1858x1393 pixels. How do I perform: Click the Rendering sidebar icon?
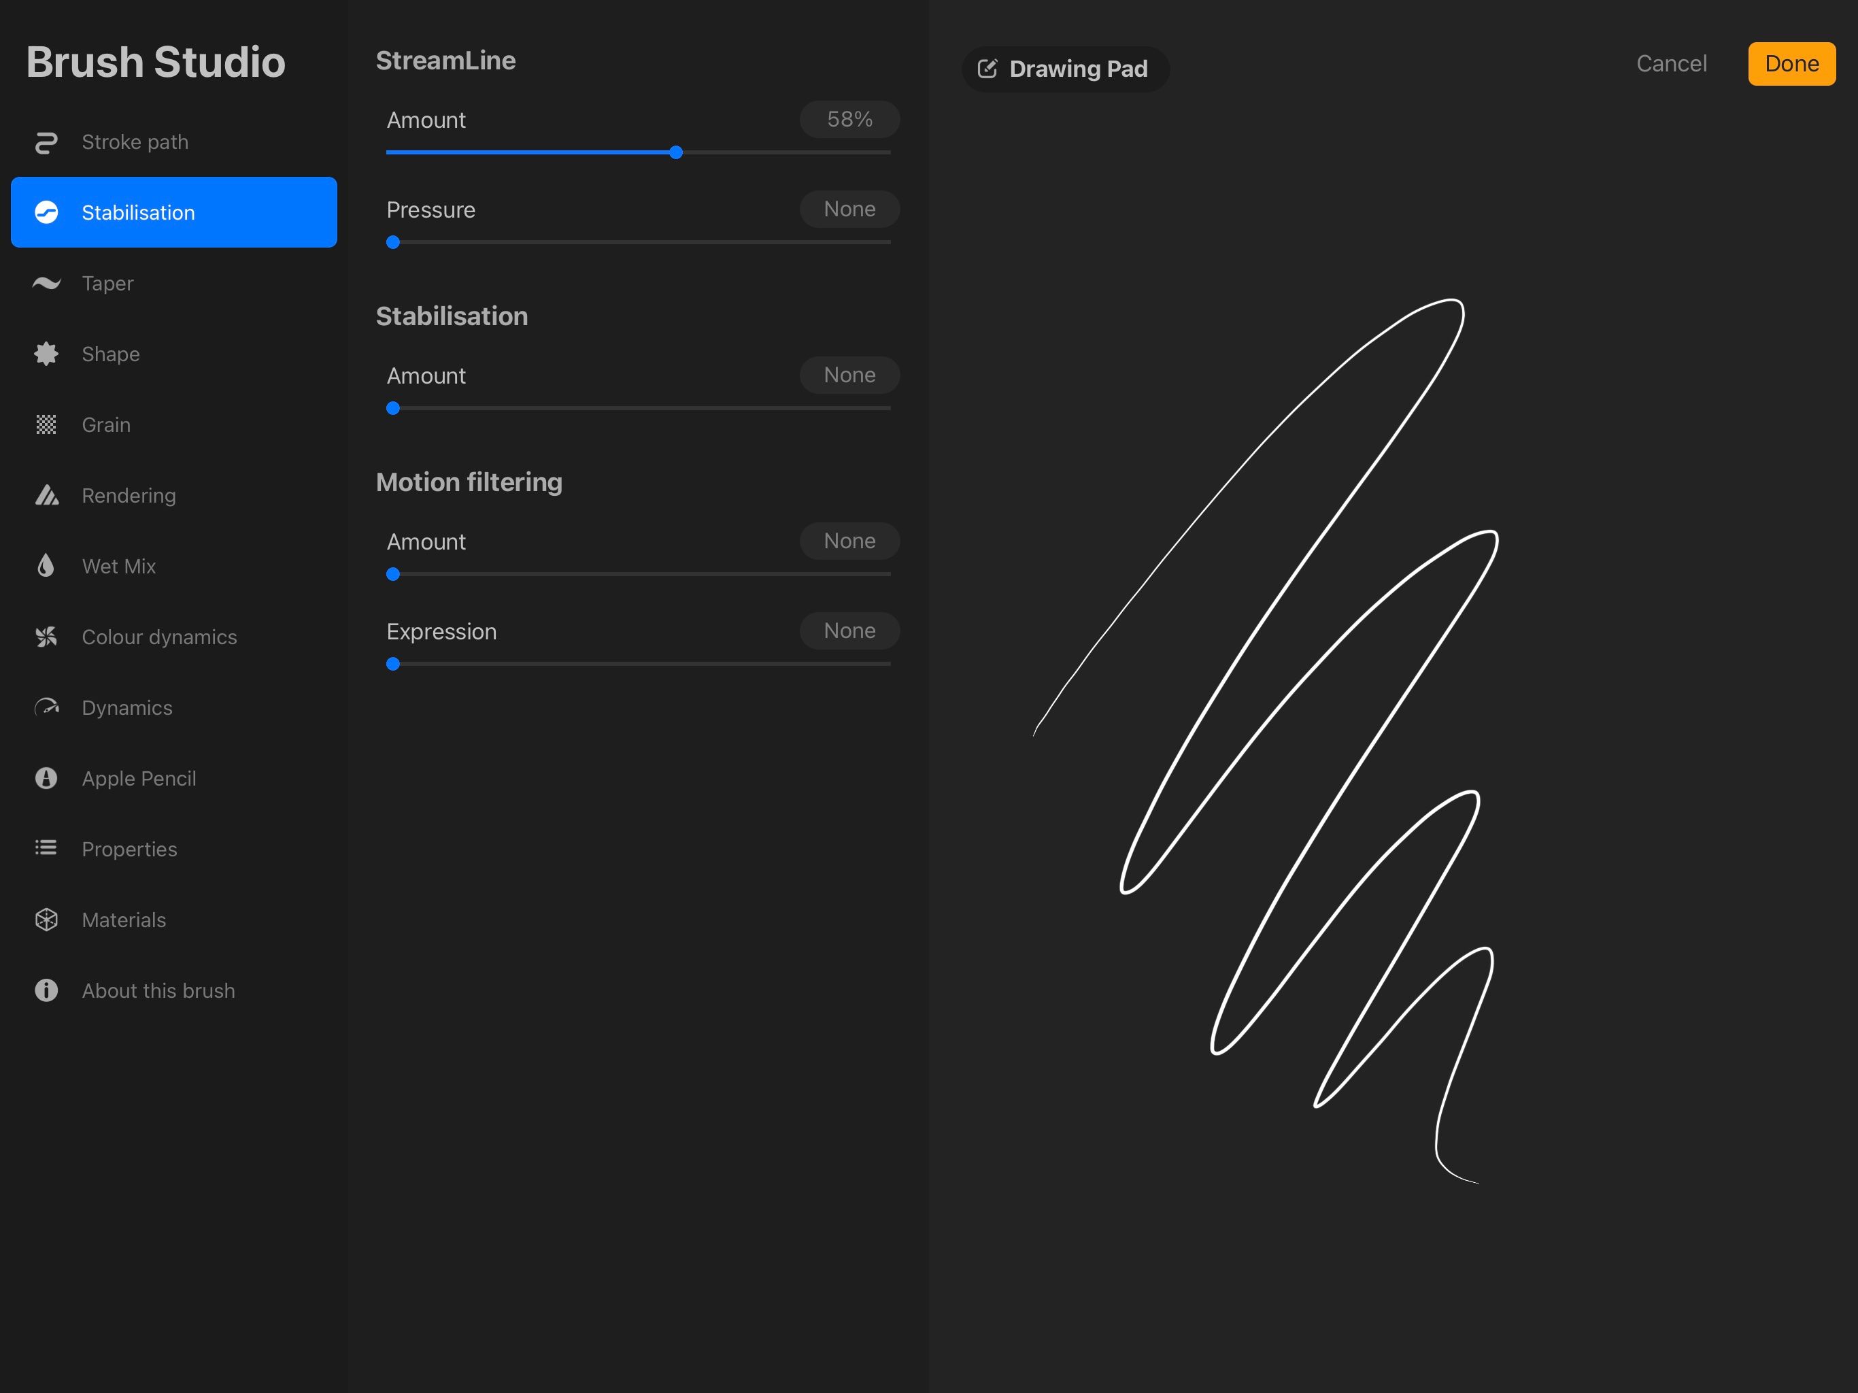tap(46, 495)
